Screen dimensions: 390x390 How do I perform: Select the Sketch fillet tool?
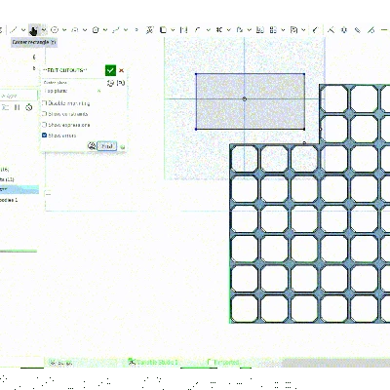click(x=198, y=30)
